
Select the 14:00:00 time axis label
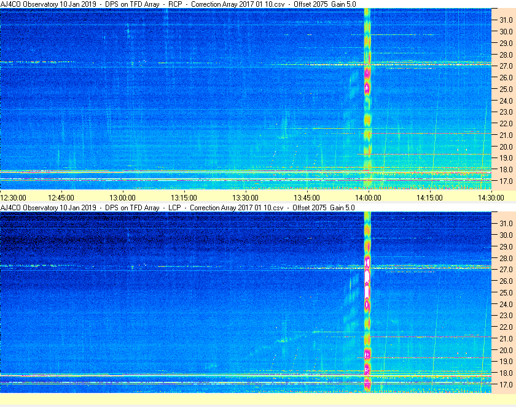click(x=368, y=198)
